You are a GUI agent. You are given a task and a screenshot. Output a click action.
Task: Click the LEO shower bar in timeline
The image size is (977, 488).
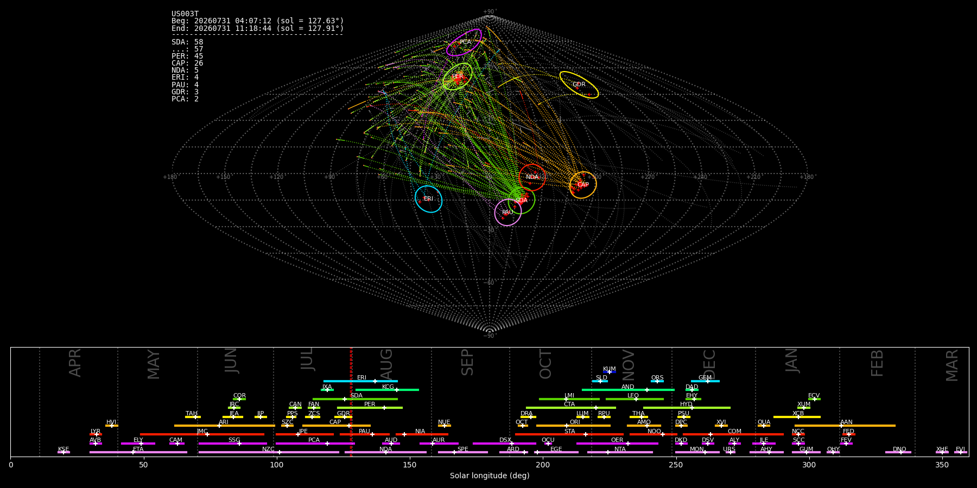[635, 399]
